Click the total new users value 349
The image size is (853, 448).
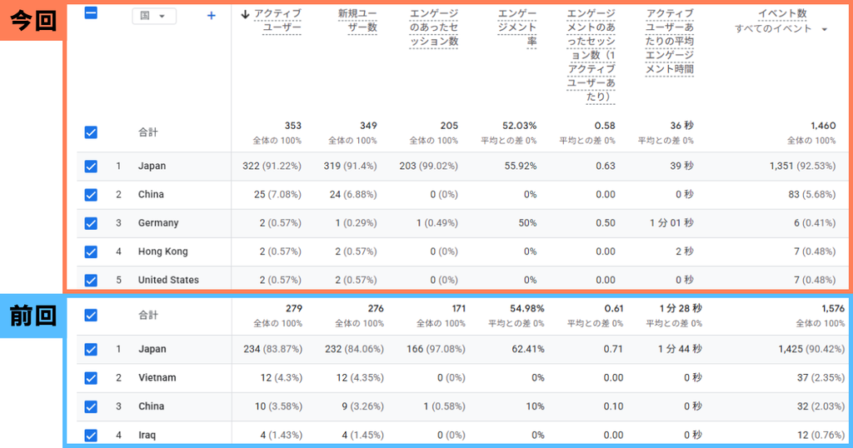coord(369,126)
